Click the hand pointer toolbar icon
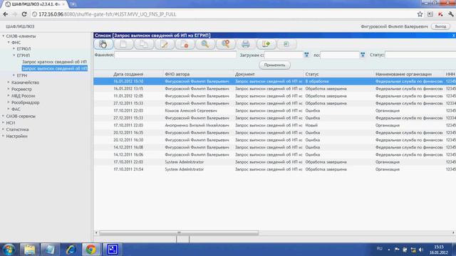 coord(103,44)
